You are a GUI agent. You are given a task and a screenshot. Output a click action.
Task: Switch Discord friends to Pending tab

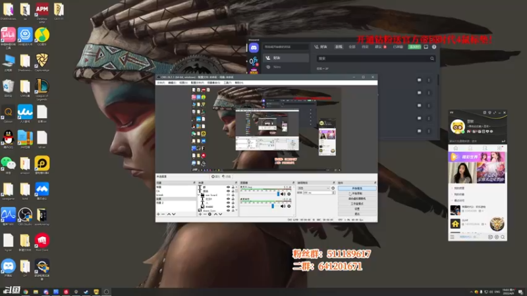coord(365,47)
